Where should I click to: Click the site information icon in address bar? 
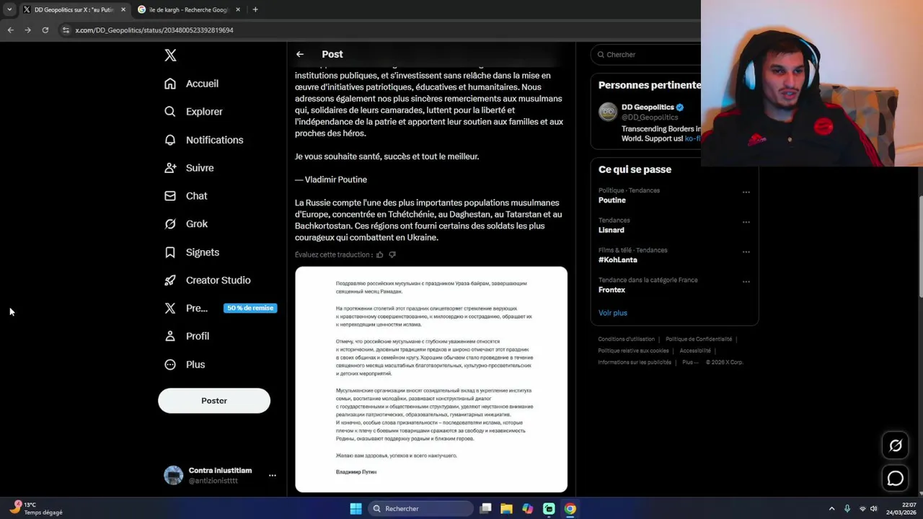coord(66,30)
